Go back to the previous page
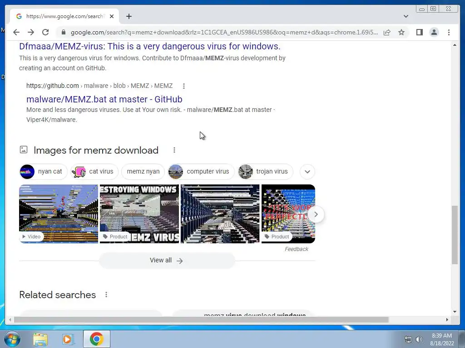The height and width of the screenshot is (348, 465). pyautogui.click(x=16, y=32)
